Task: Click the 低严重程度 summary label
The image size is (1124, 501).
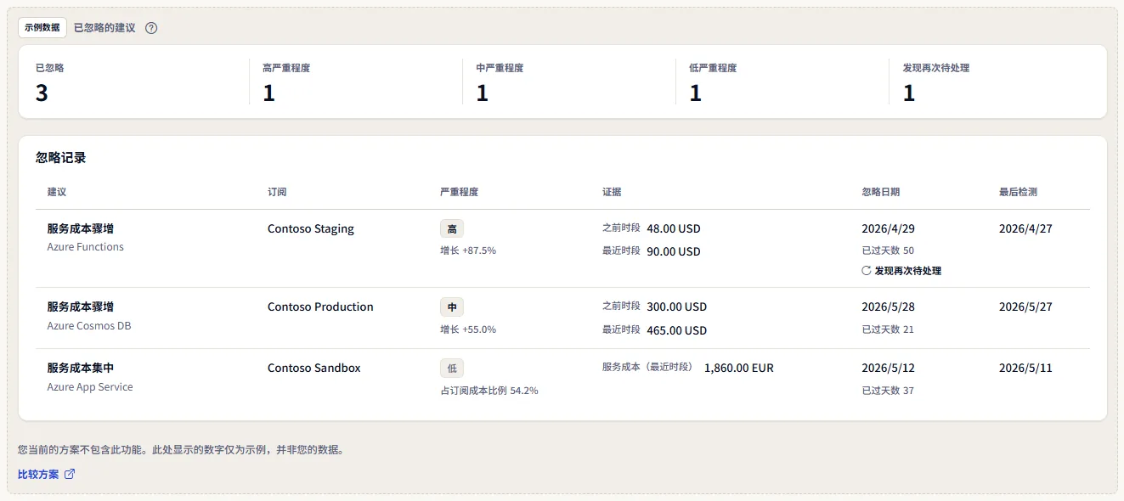Action: (x=713, y=68)
